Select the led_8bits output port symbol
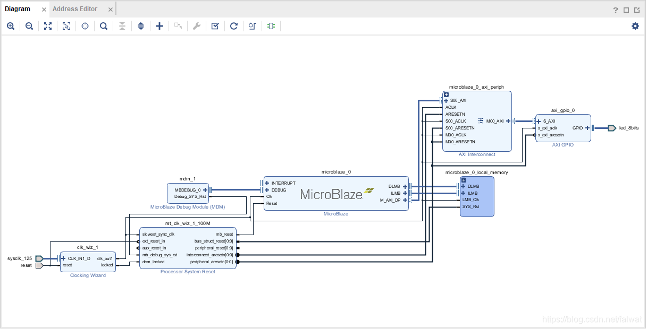This screenshot has height=329, width=647. coord(612,128)
